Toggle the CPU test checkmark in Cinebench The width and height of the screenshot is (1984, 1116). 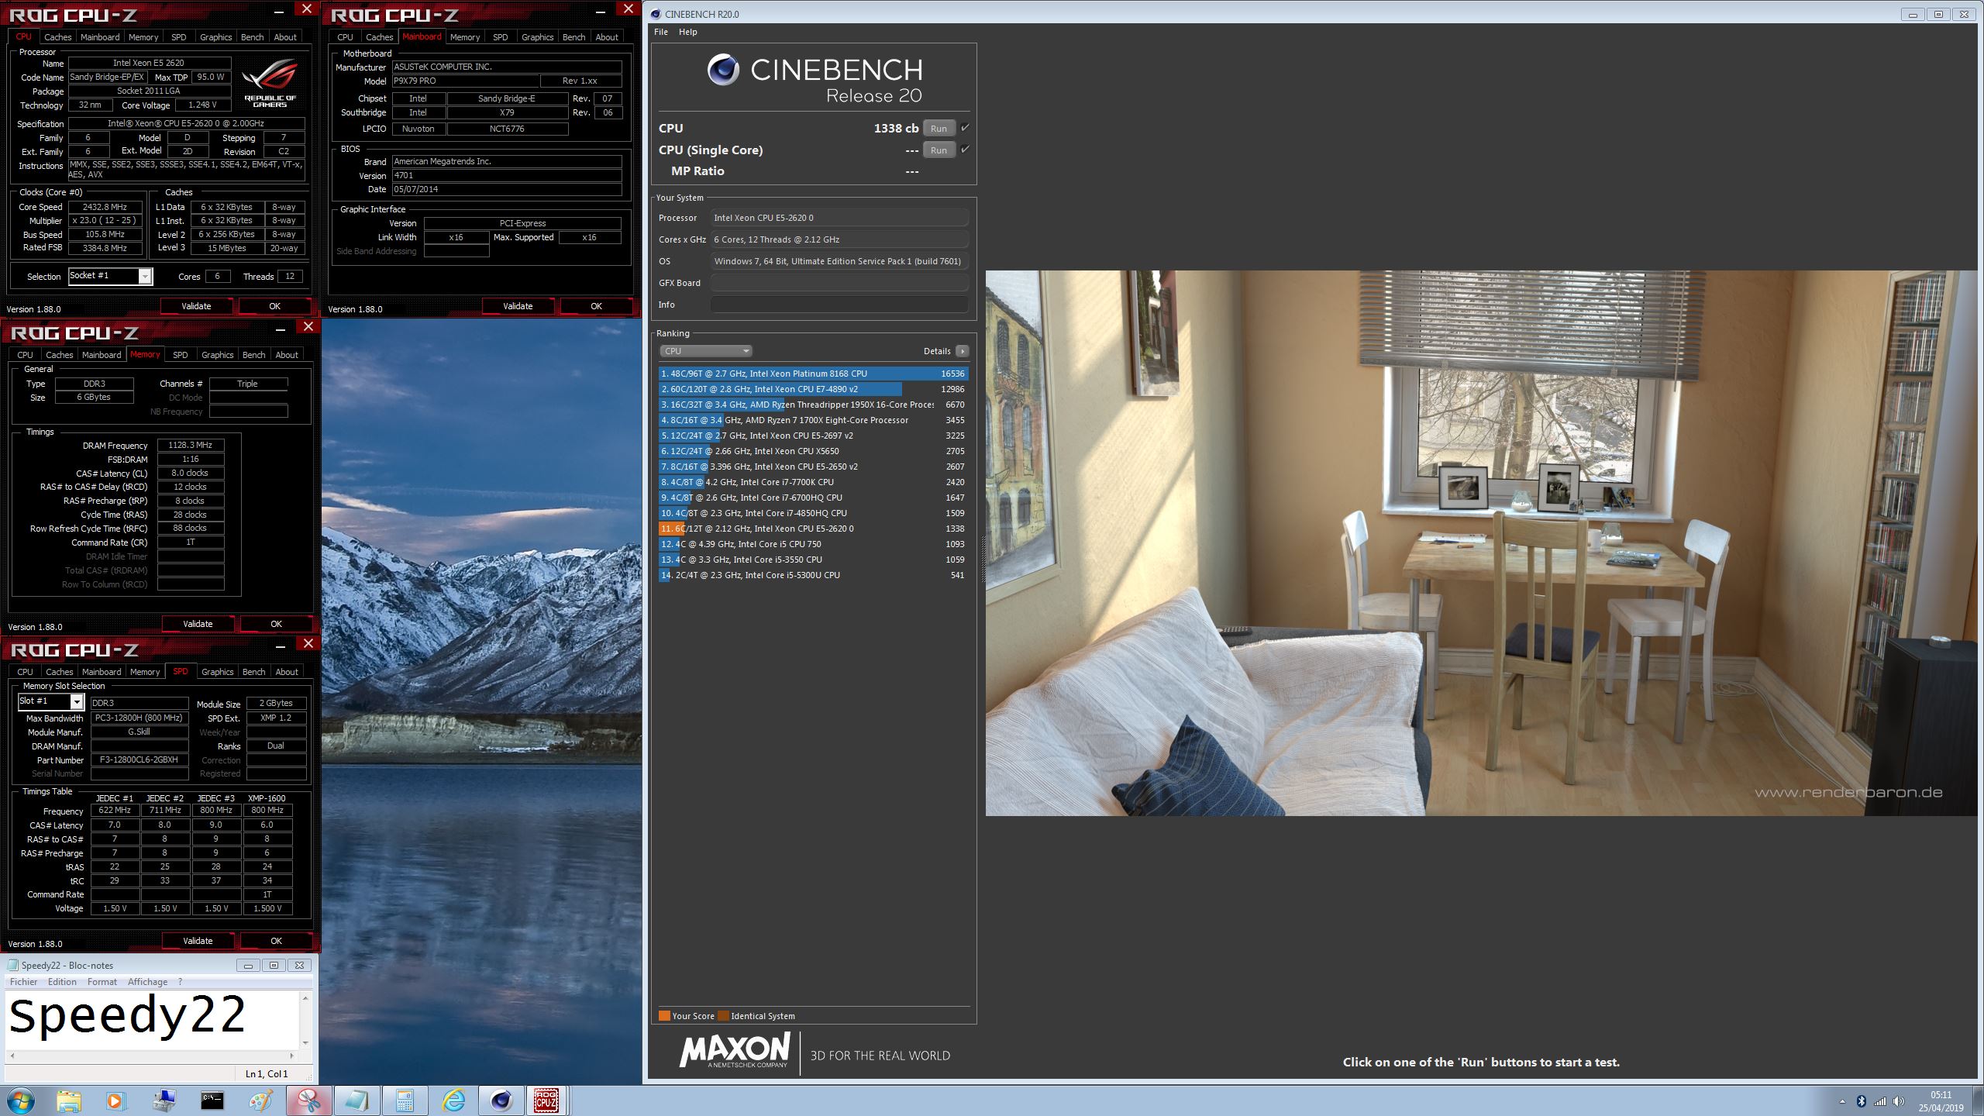point(965,128)
